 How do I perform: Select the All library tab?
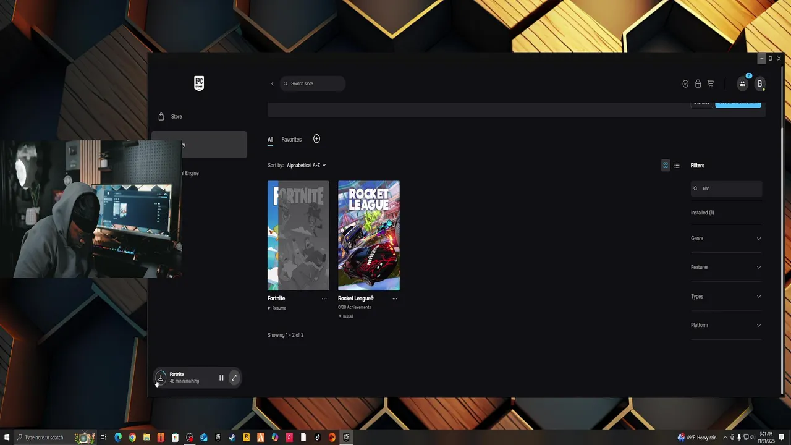[x=270, y=140]
